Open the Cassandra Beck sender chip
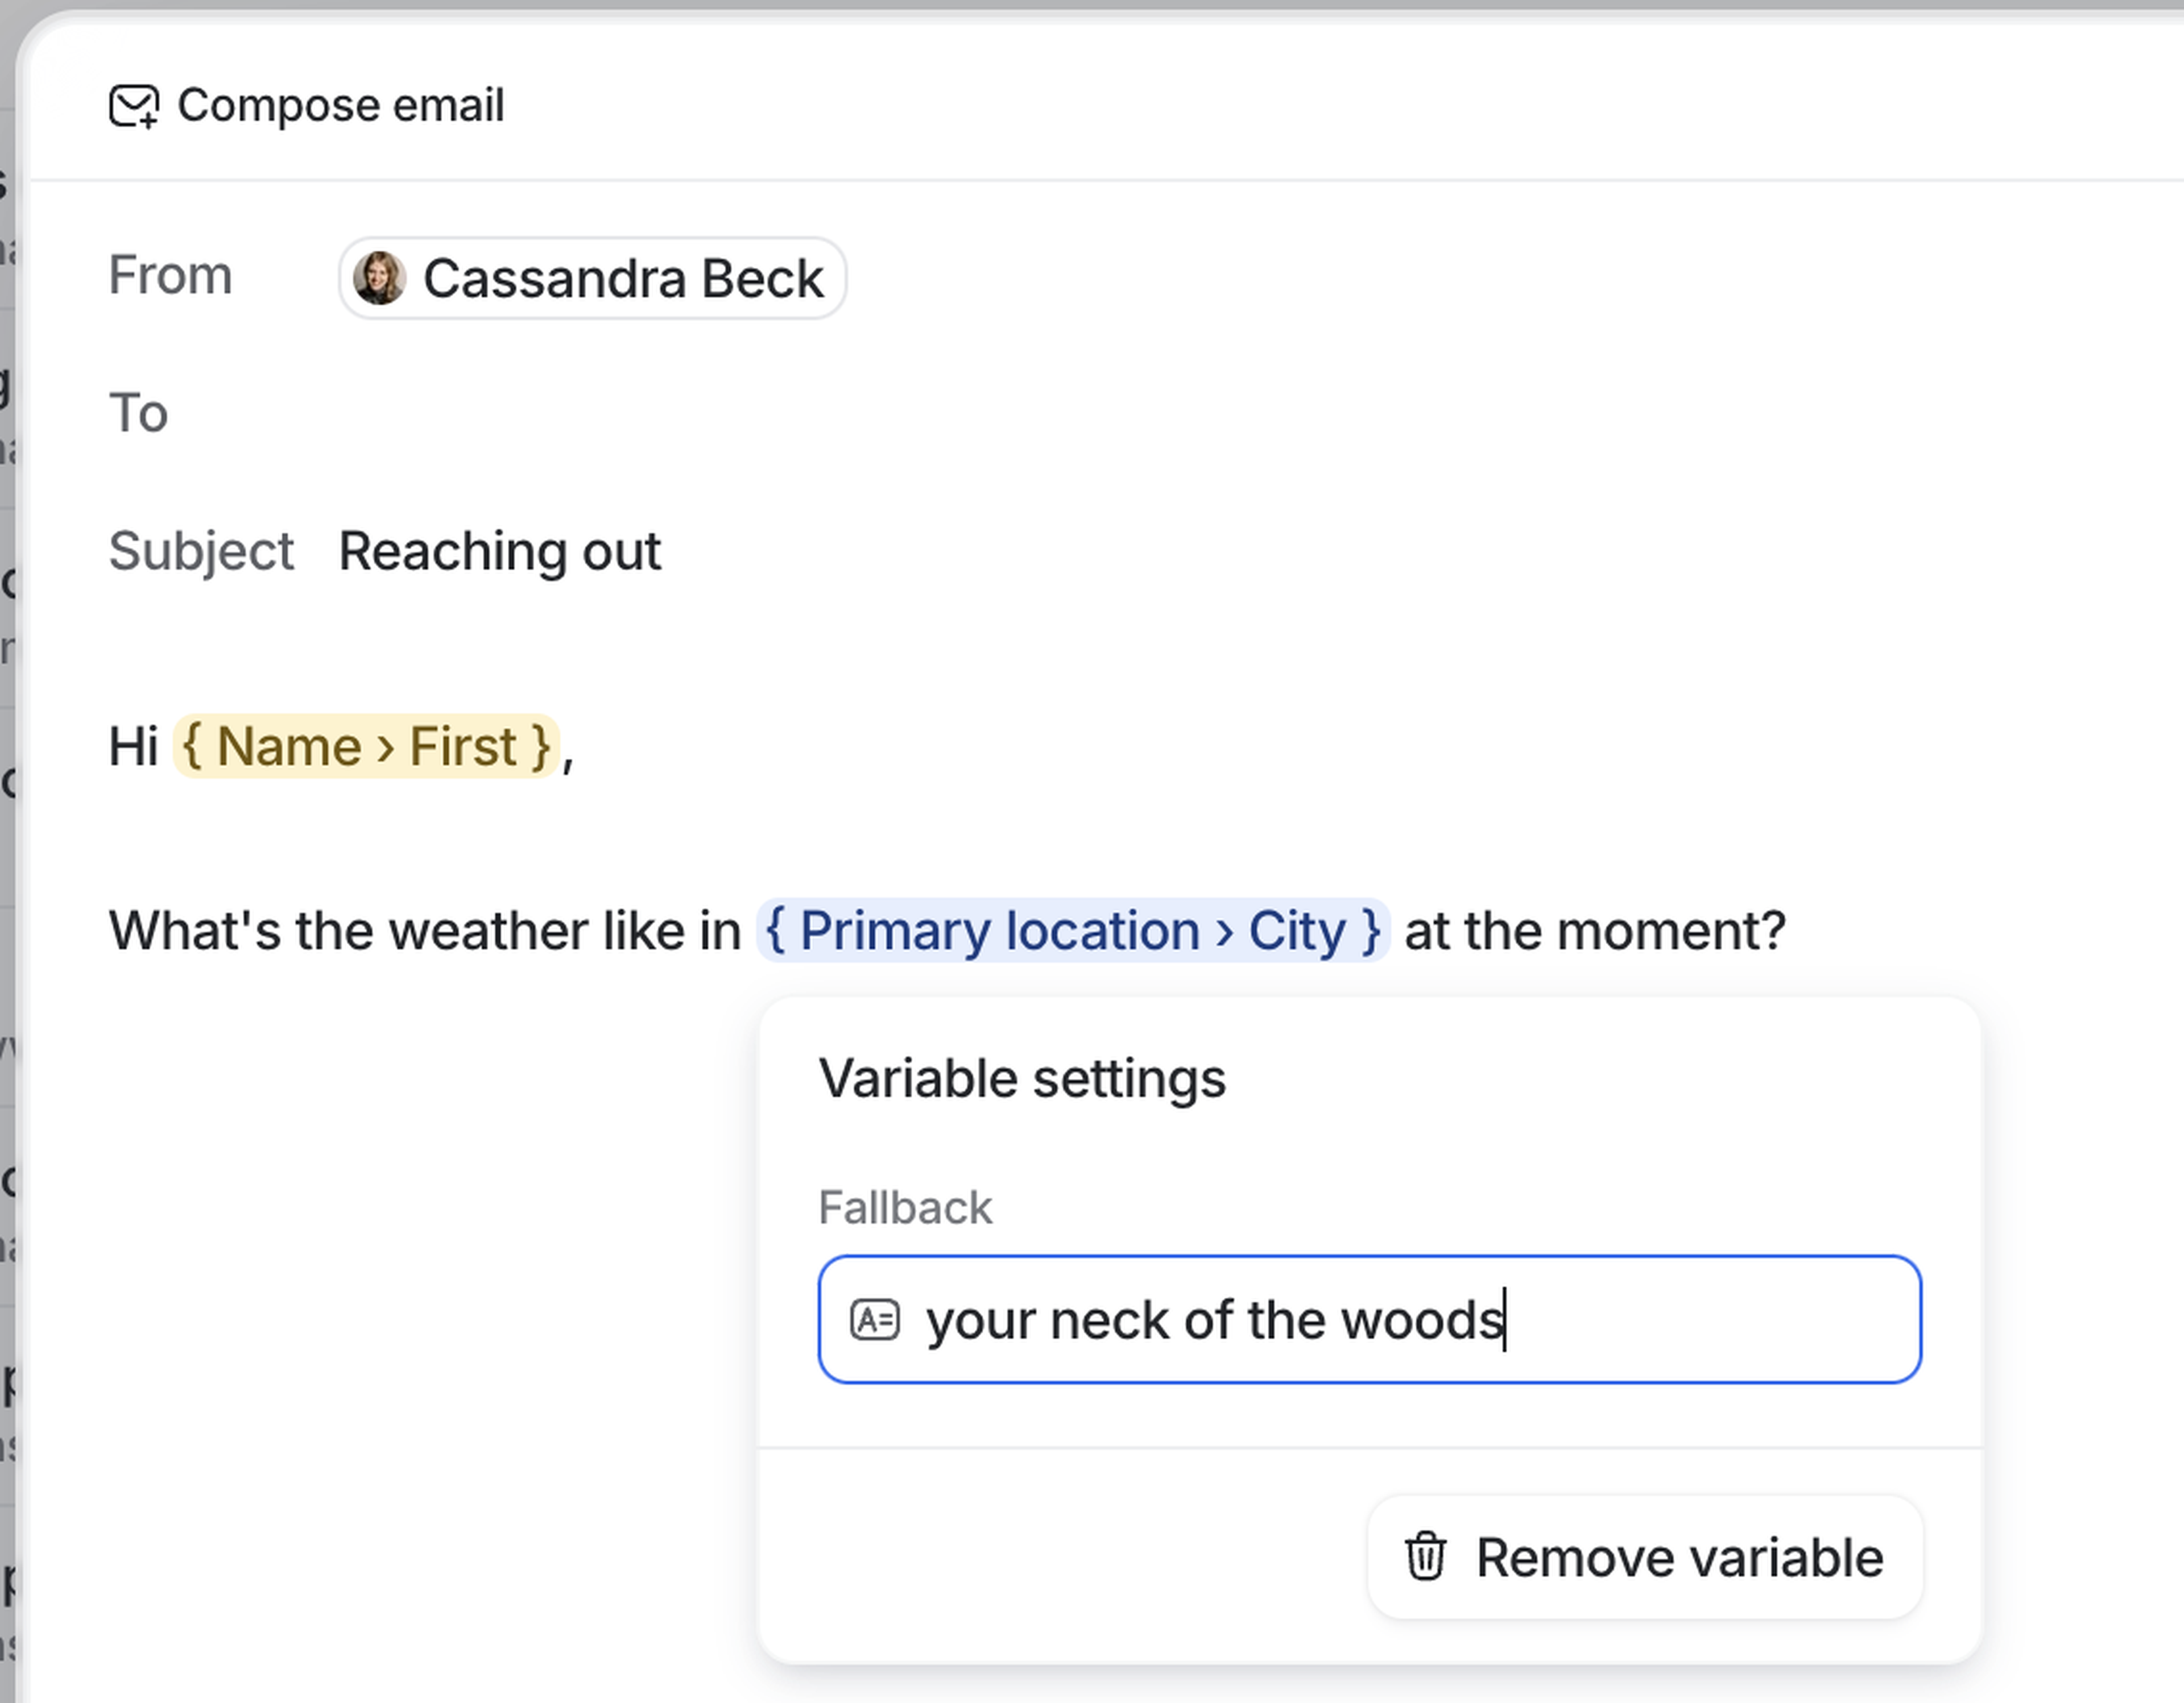Viewport: 2184px width, 1703px height. 622,279
